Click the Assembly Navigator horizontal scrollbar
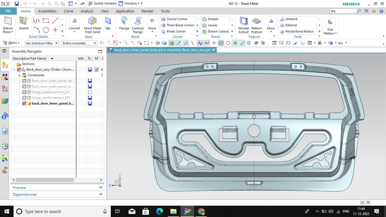The image size is (386, 217). (45, 180)
